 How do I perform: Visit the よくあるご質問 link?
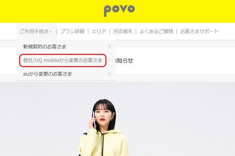coord(156,31)
